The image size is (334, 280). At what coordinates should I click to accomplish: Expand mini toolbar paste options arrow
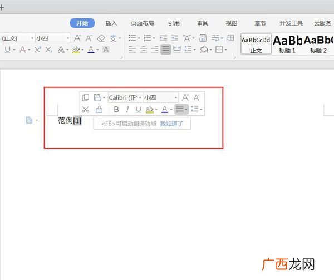tap(104, 98)
